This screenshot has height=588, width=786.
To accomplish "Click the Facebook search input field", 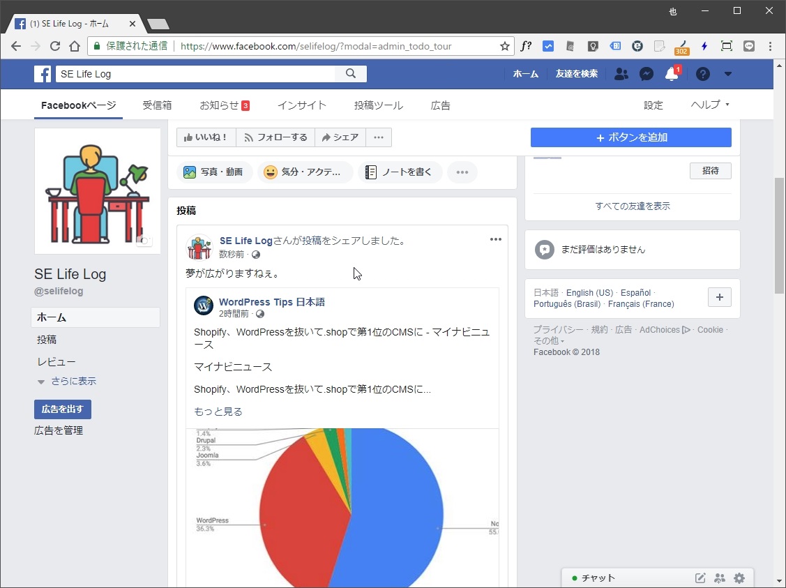I will click(x=195, y=74).
